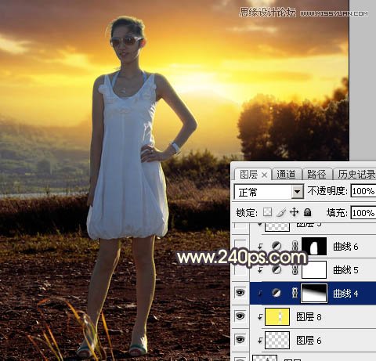Click the mask link icon on 曲线 5

click(295, 269)
